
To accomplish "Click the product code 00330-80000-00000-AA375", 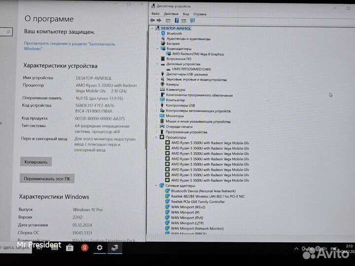I will point(100,119).
